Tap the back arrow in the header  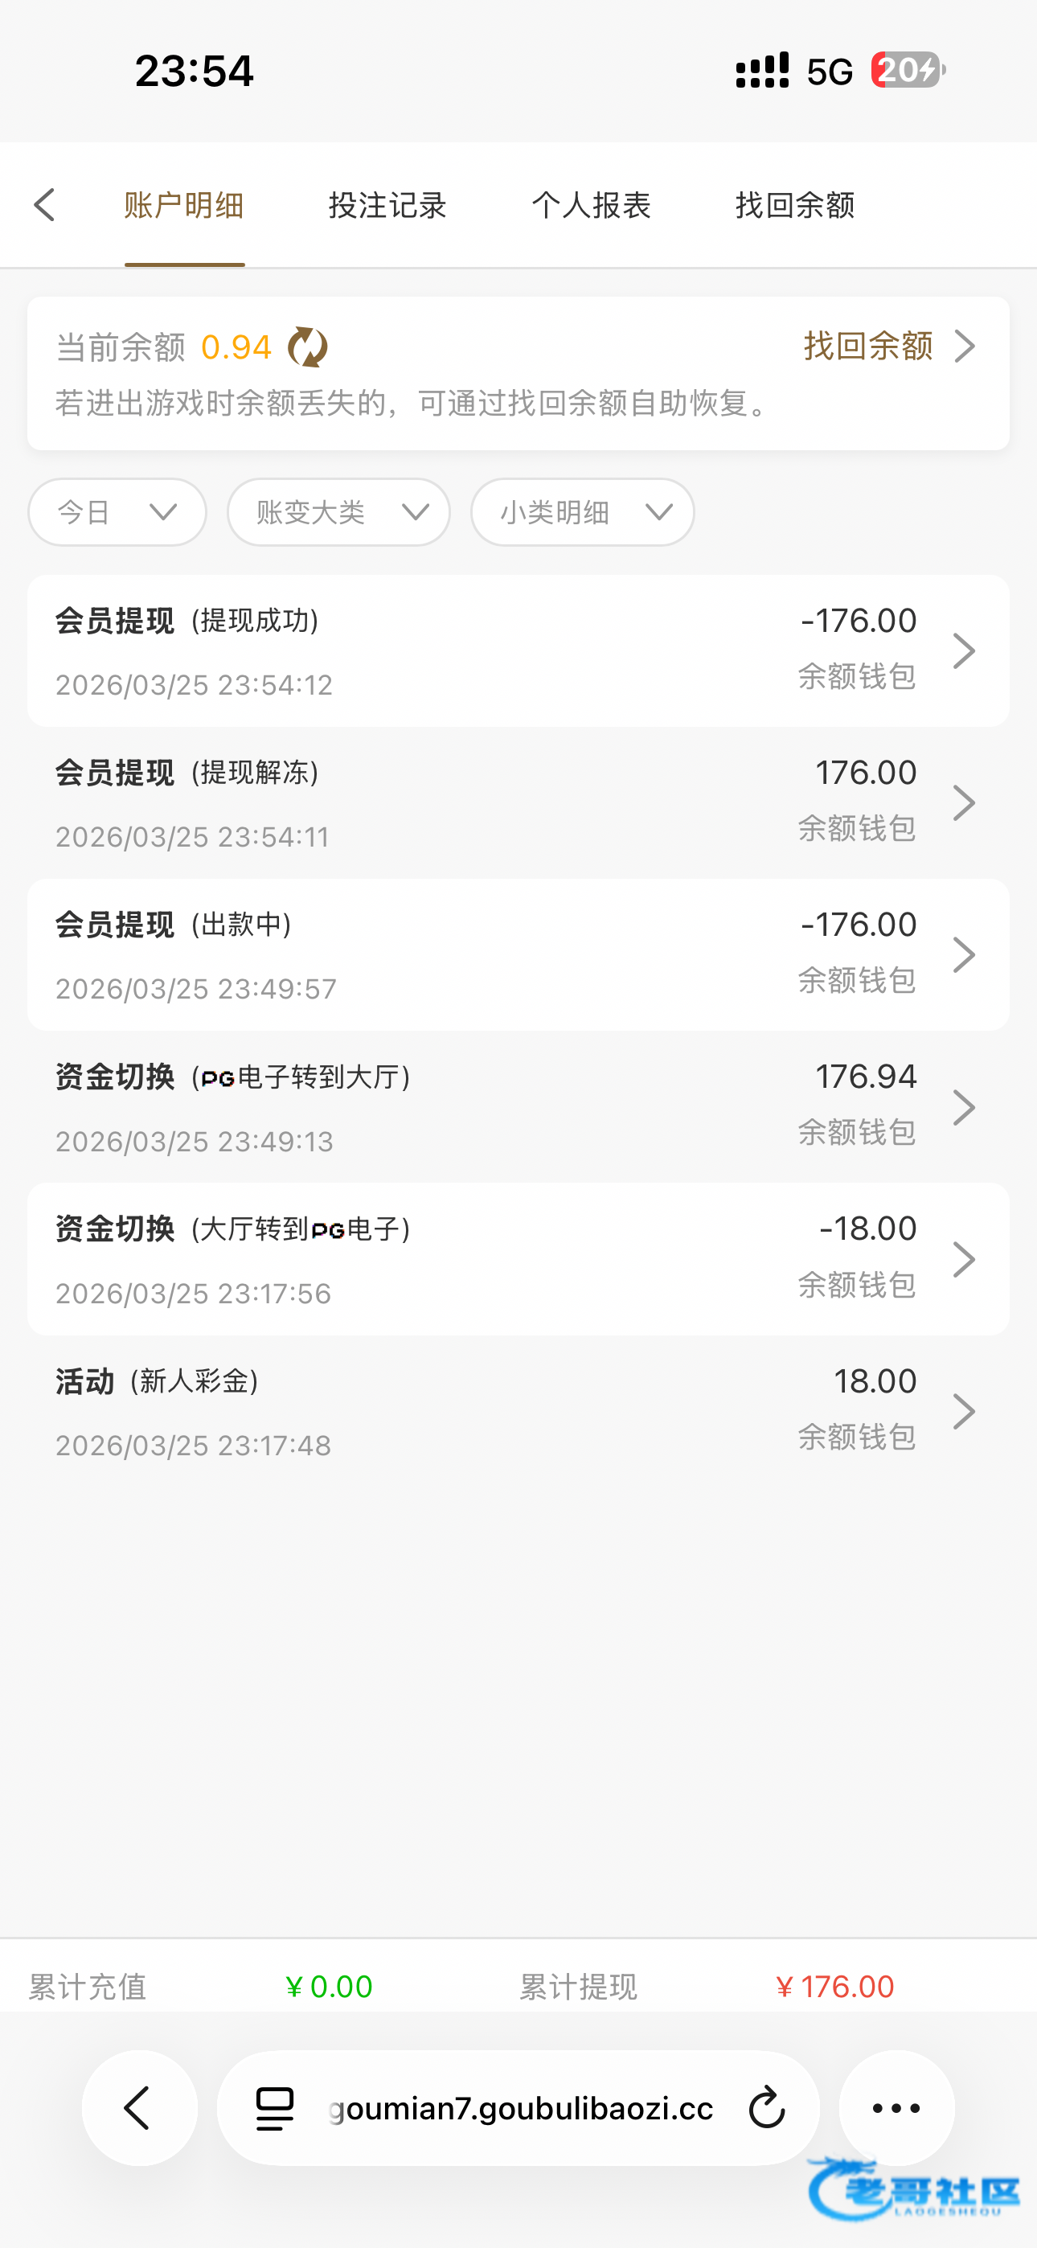coord(44,205)
